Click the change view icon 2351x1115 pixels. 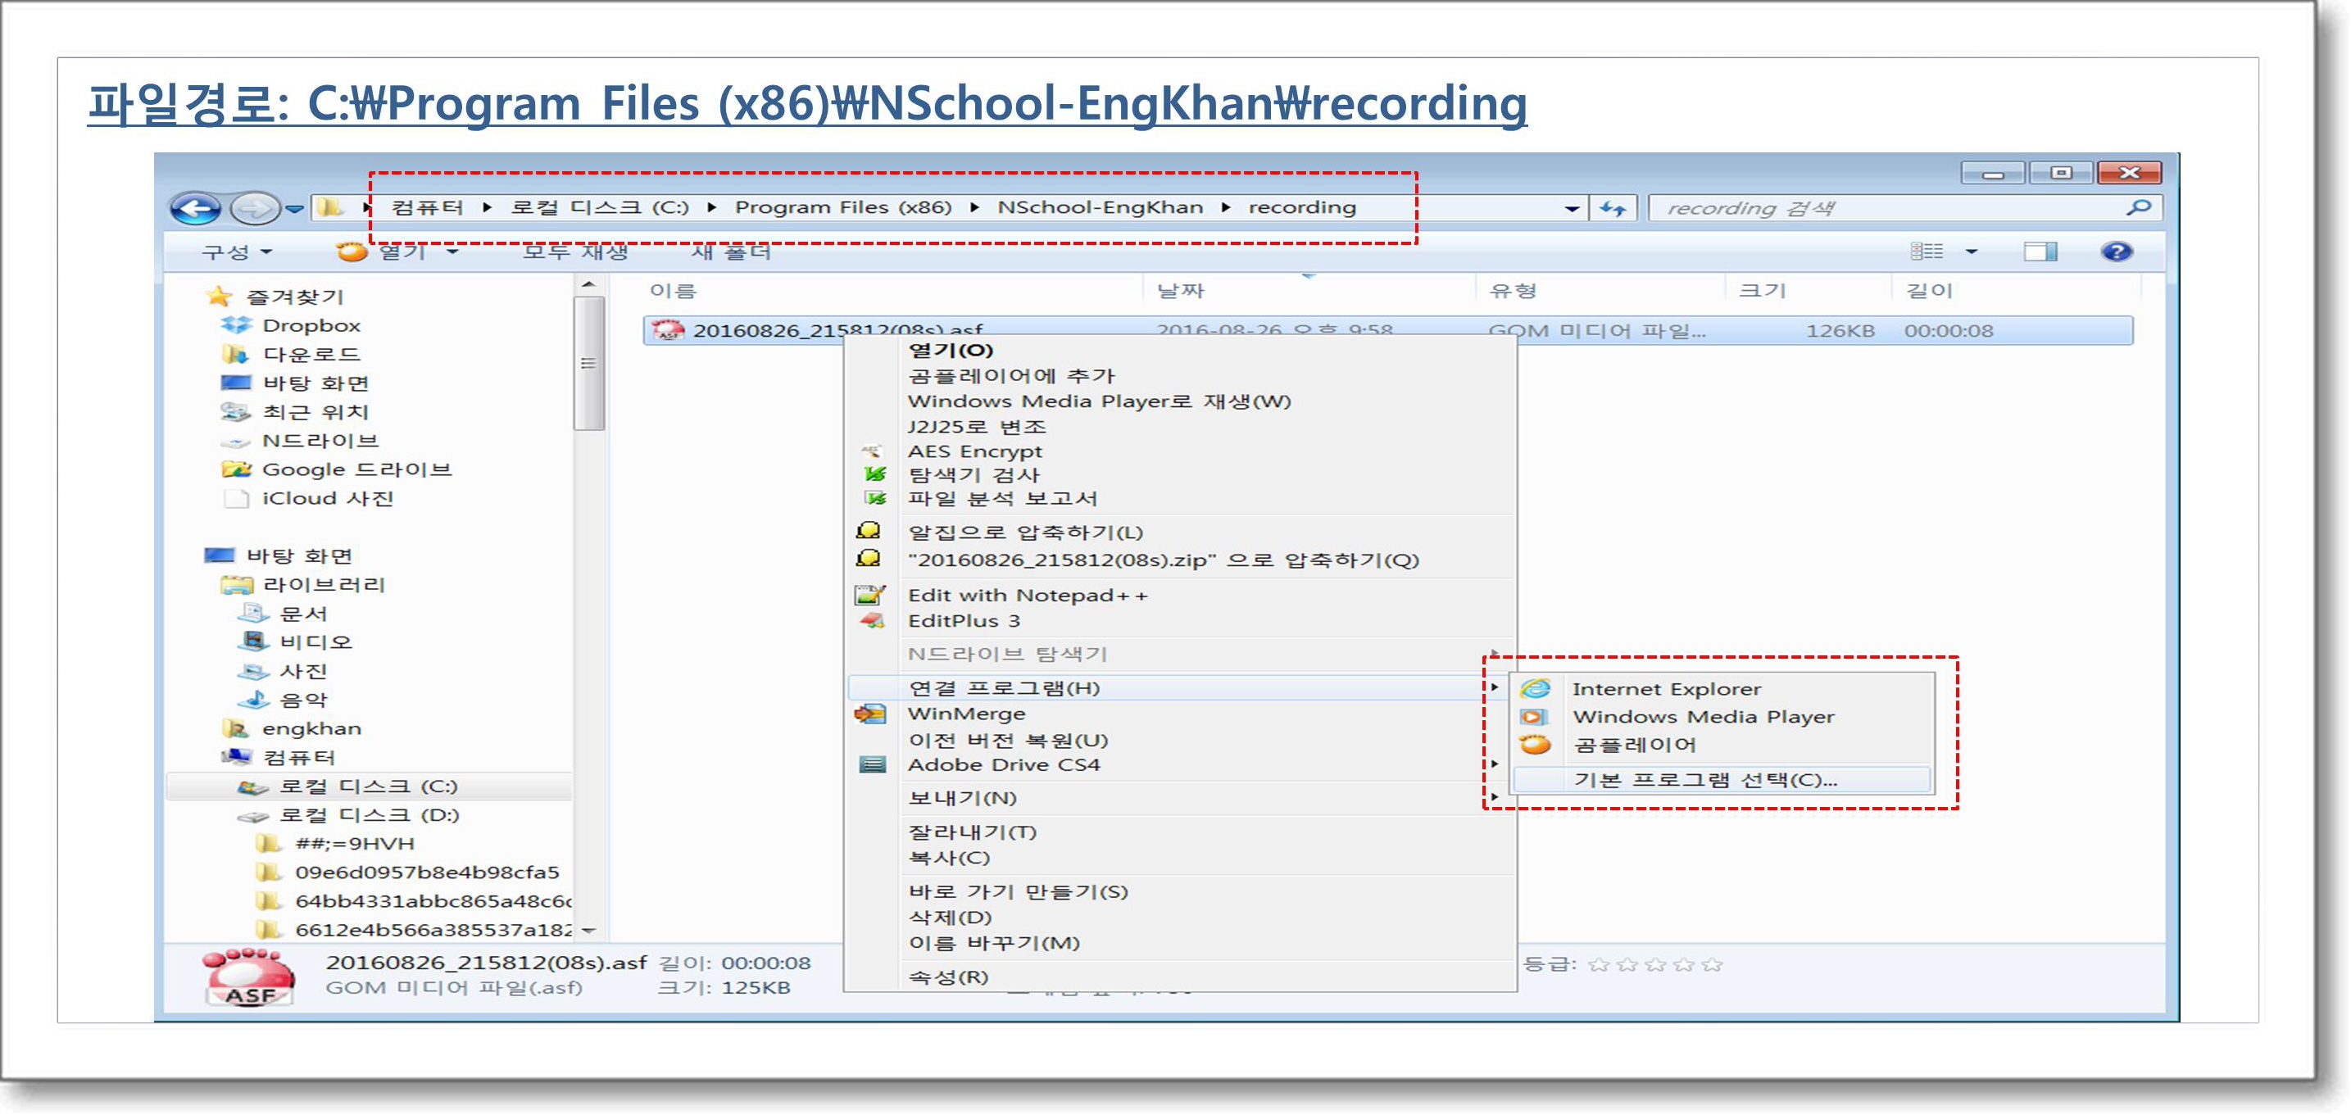click(1927, 251)
